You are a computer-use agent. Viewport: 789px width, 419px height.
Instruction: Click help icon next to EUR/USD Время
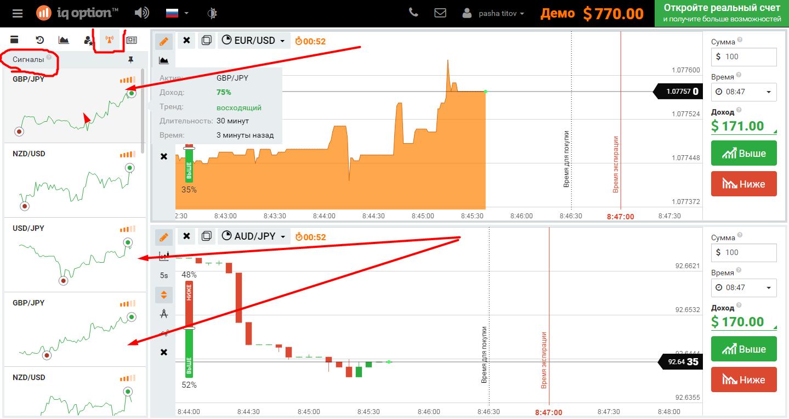739,75
